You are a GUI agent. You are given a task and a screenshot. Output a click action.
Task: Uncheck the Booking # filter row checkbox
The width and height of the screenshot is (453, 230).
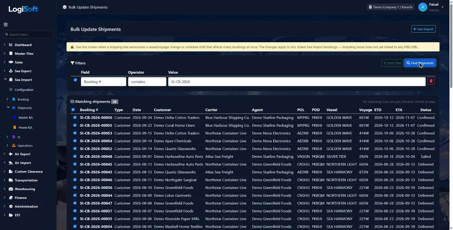point(75,80)
